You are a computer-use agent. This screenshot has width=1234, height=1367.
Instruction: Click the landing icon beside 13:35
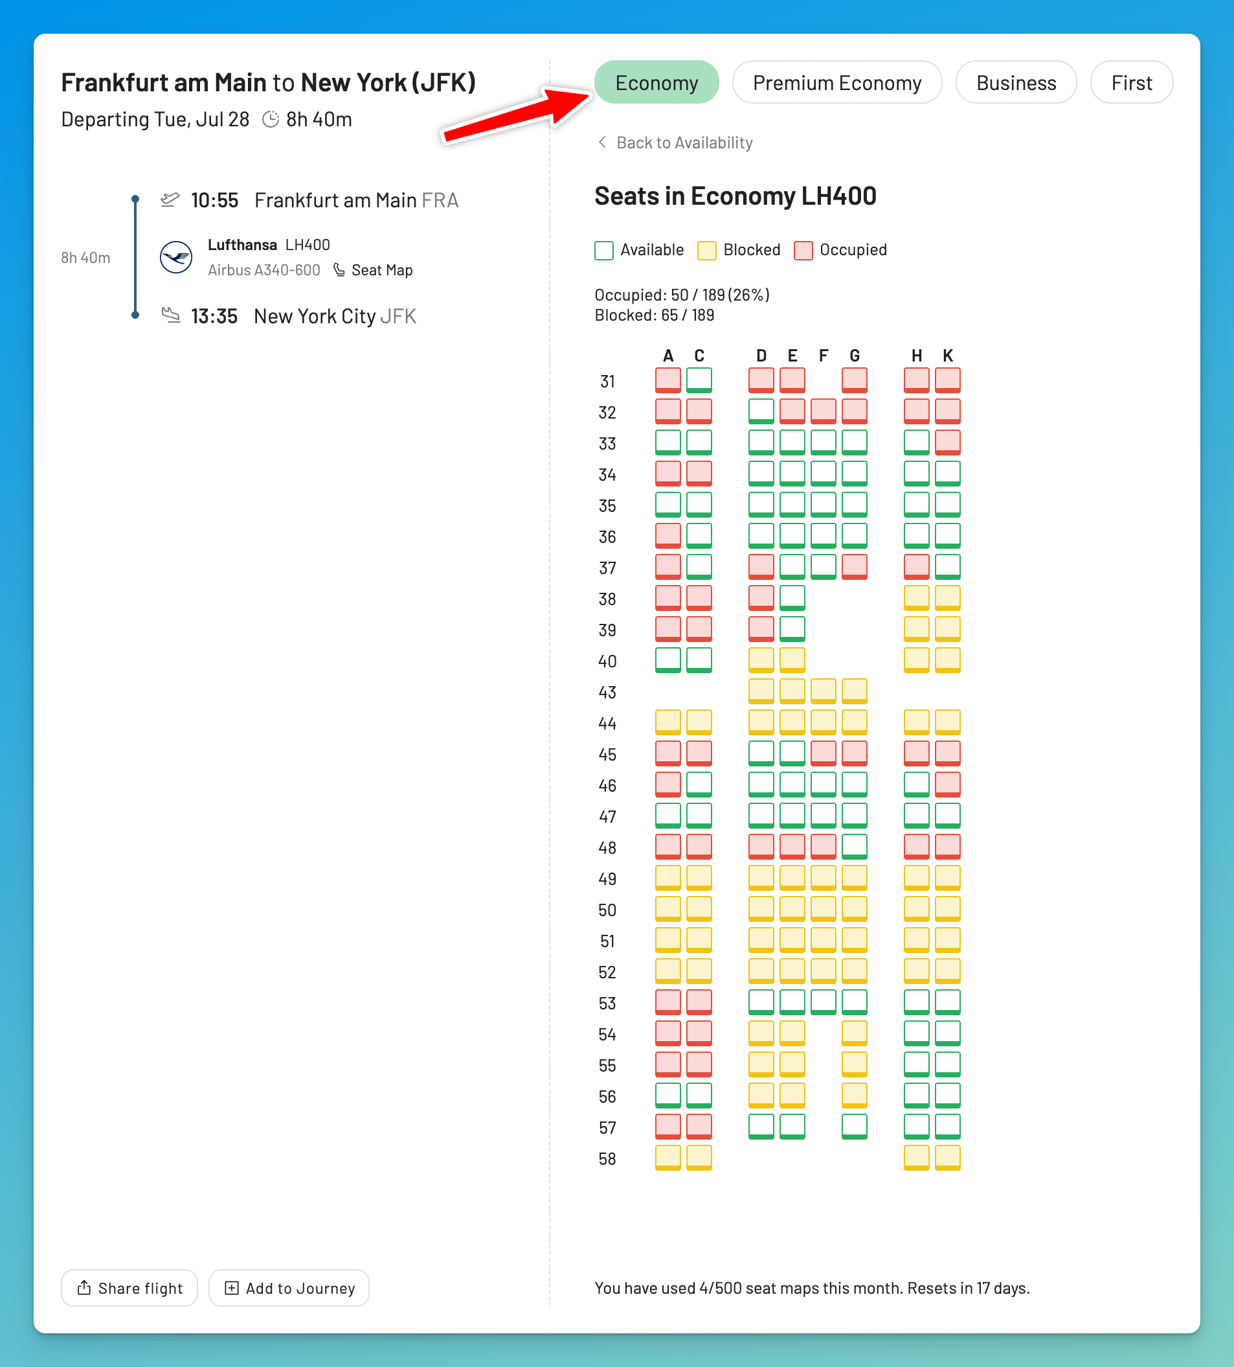pyautogui.click(x=170, y=316)
